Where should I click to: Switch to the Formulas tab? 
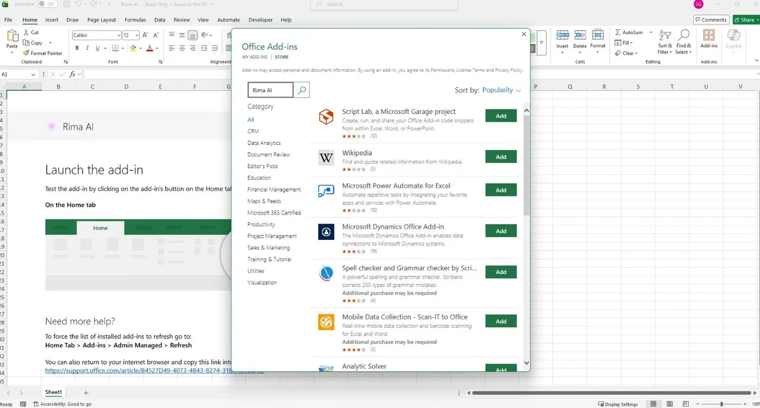coord(135,20)
